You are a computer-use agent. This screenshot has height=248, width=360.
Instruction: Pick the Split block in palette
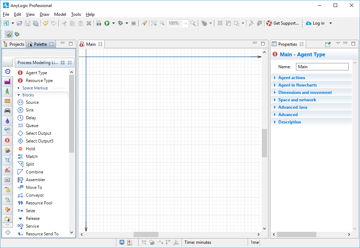click(26, 164)
